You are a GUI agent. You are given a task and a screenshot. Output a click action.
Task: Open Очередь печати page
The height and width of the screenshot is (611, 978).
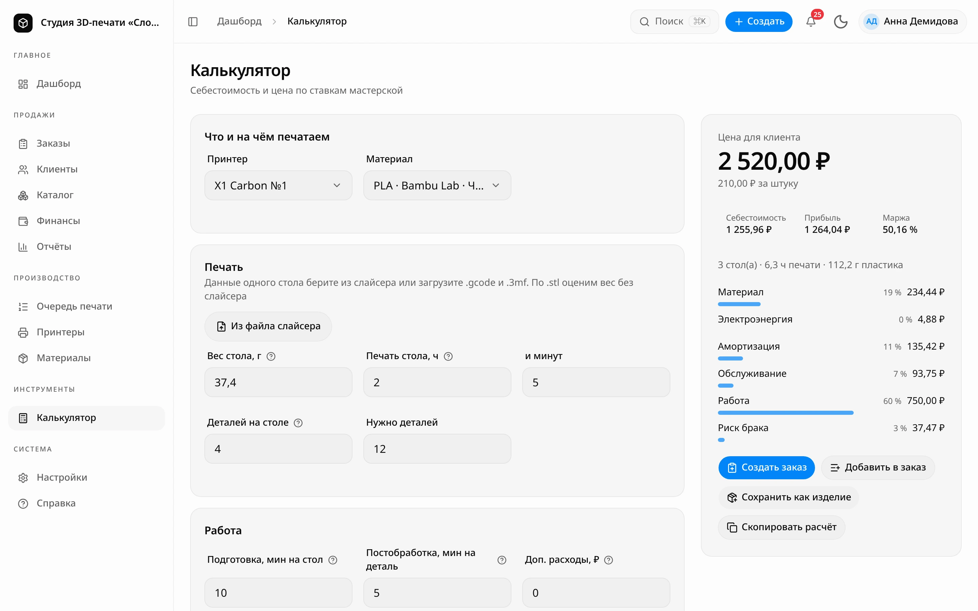click(87, 306)
